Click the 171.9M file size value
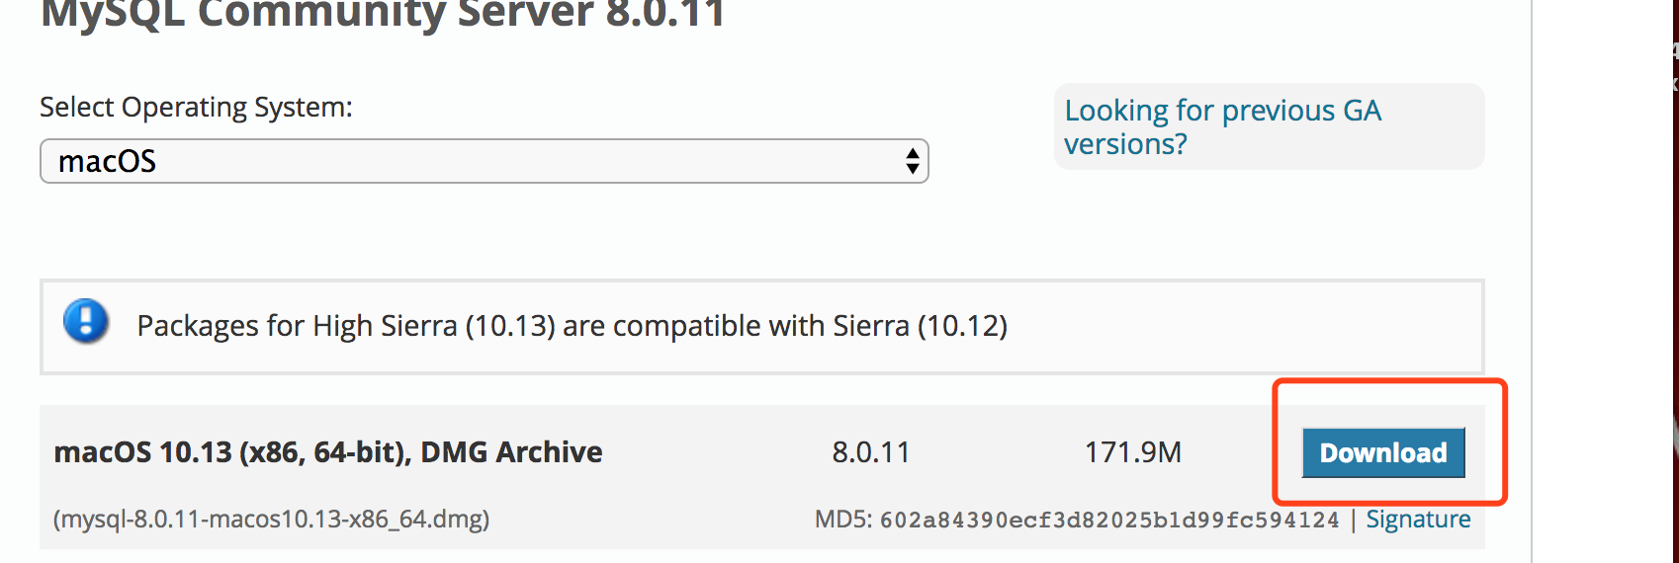Viewport: 1679px width, 563px height. [x=1133, y=452]
